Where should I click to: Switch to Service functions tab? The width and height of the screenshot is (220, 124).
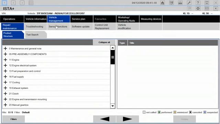tap(58, 27)
